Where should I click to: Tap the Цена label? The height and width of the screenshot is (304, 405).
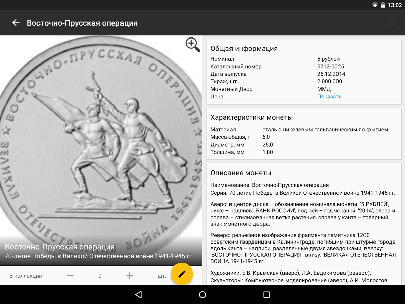217,96
